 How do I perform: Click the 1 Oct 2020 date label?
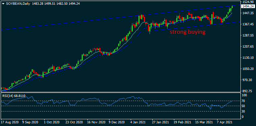click(x=51, y=122)
